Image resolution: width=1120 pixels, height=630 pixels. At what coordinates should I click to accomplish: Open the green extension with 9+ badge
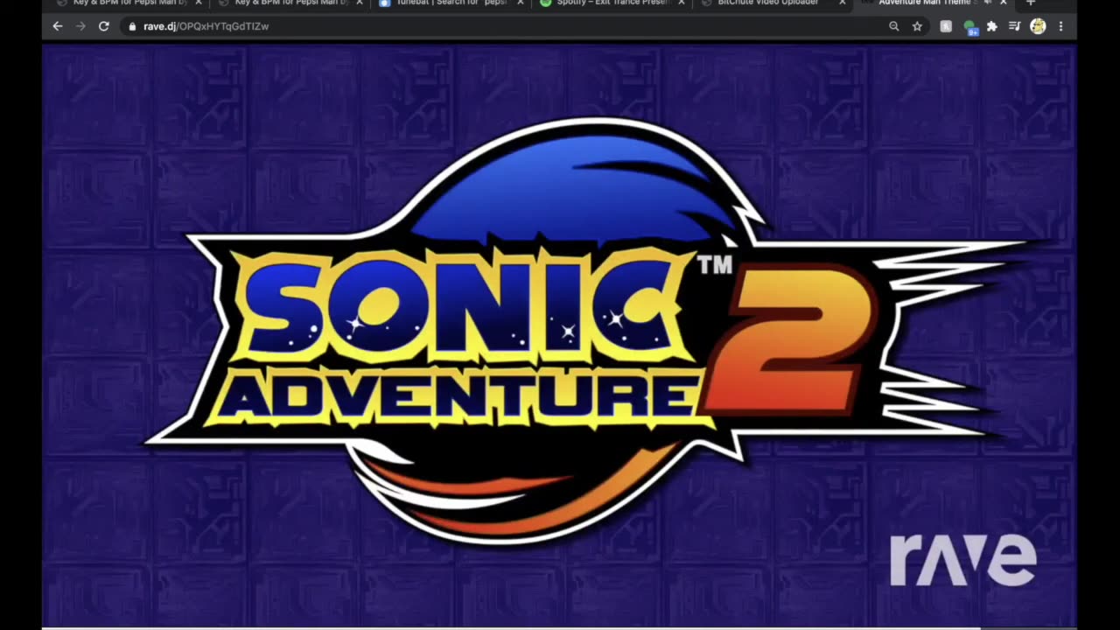click(x=969, y=27)
